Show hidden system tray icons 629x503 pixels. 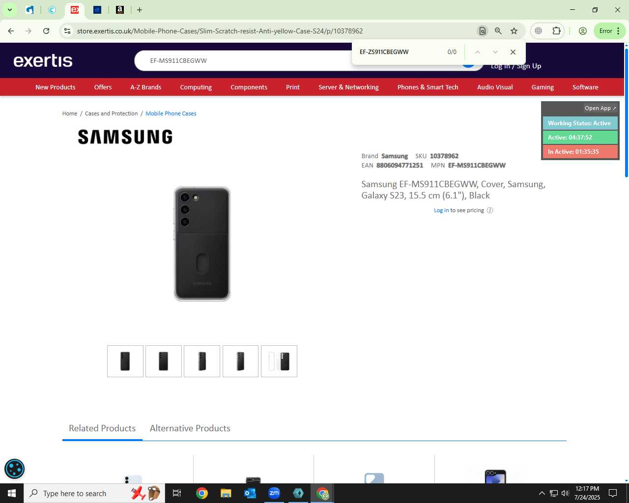(x=542, y=493)
